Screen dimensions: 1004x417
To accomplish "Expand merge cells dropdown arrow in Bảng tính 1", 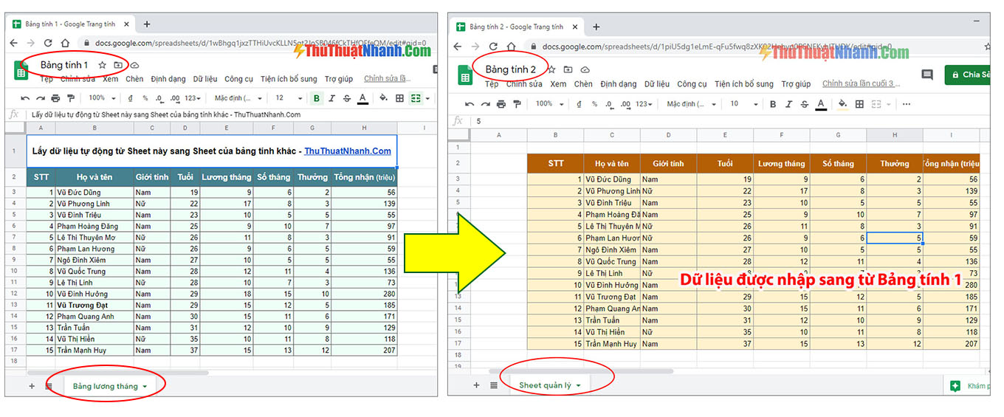I will pyautogui.click(x=427, y=98).
